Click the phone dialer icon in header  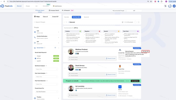[166, 6]
